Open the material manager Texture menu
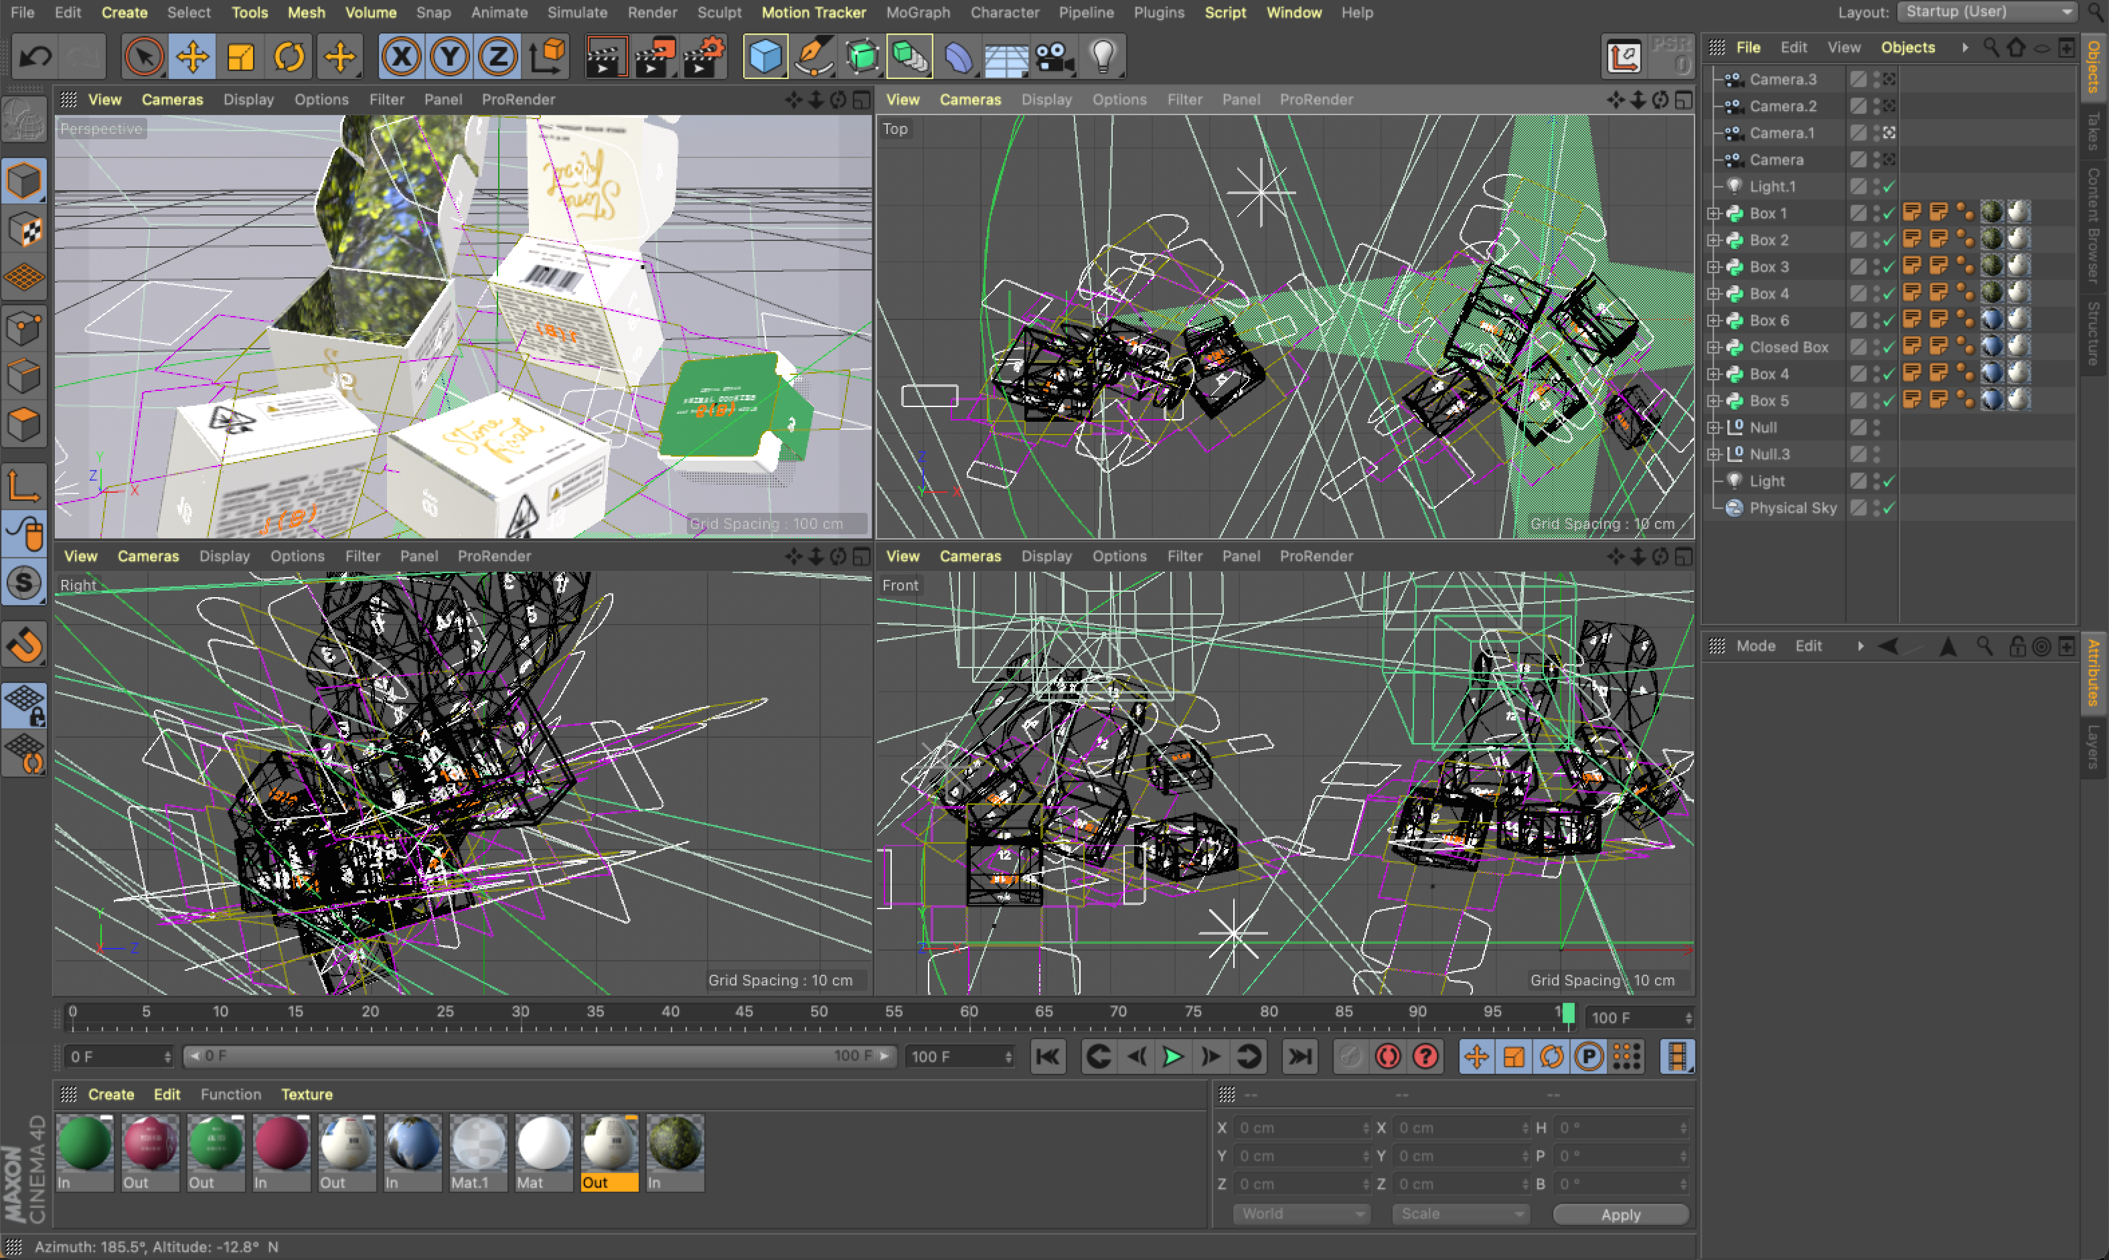2109x1260 pixels. click(x=307, y=1095)
